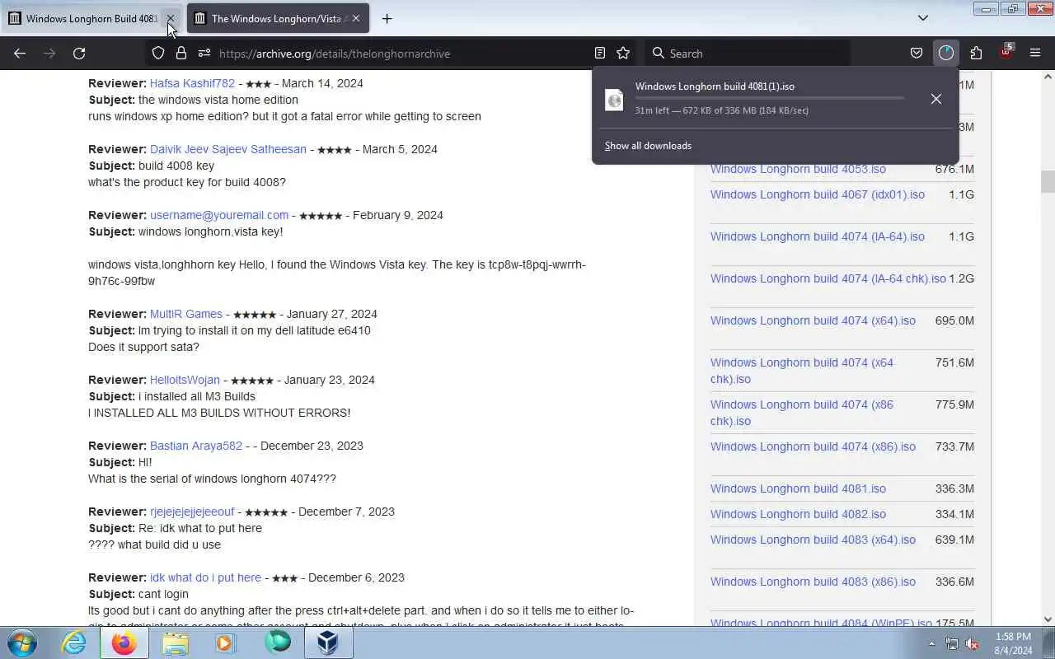This screenshot has height=659, width=1055.
Task: Open the Windows Start menu
Action: click(21, 643)
